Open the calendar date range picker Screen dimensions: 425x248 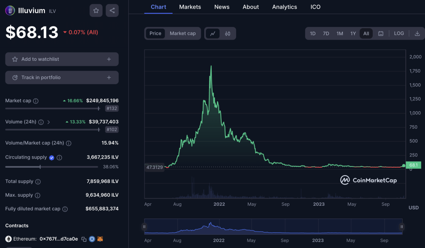[x=381, y=34]
